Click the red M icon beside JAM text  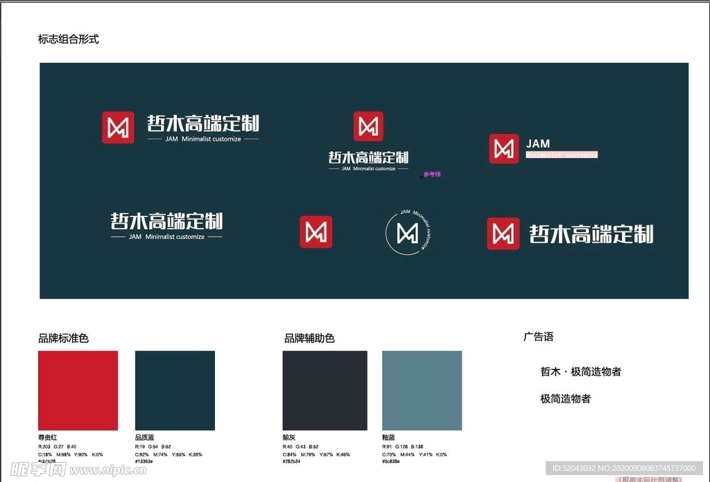click(503, 149)
